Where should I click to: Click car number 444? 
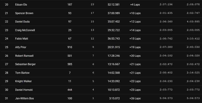[x=70, y=90]
